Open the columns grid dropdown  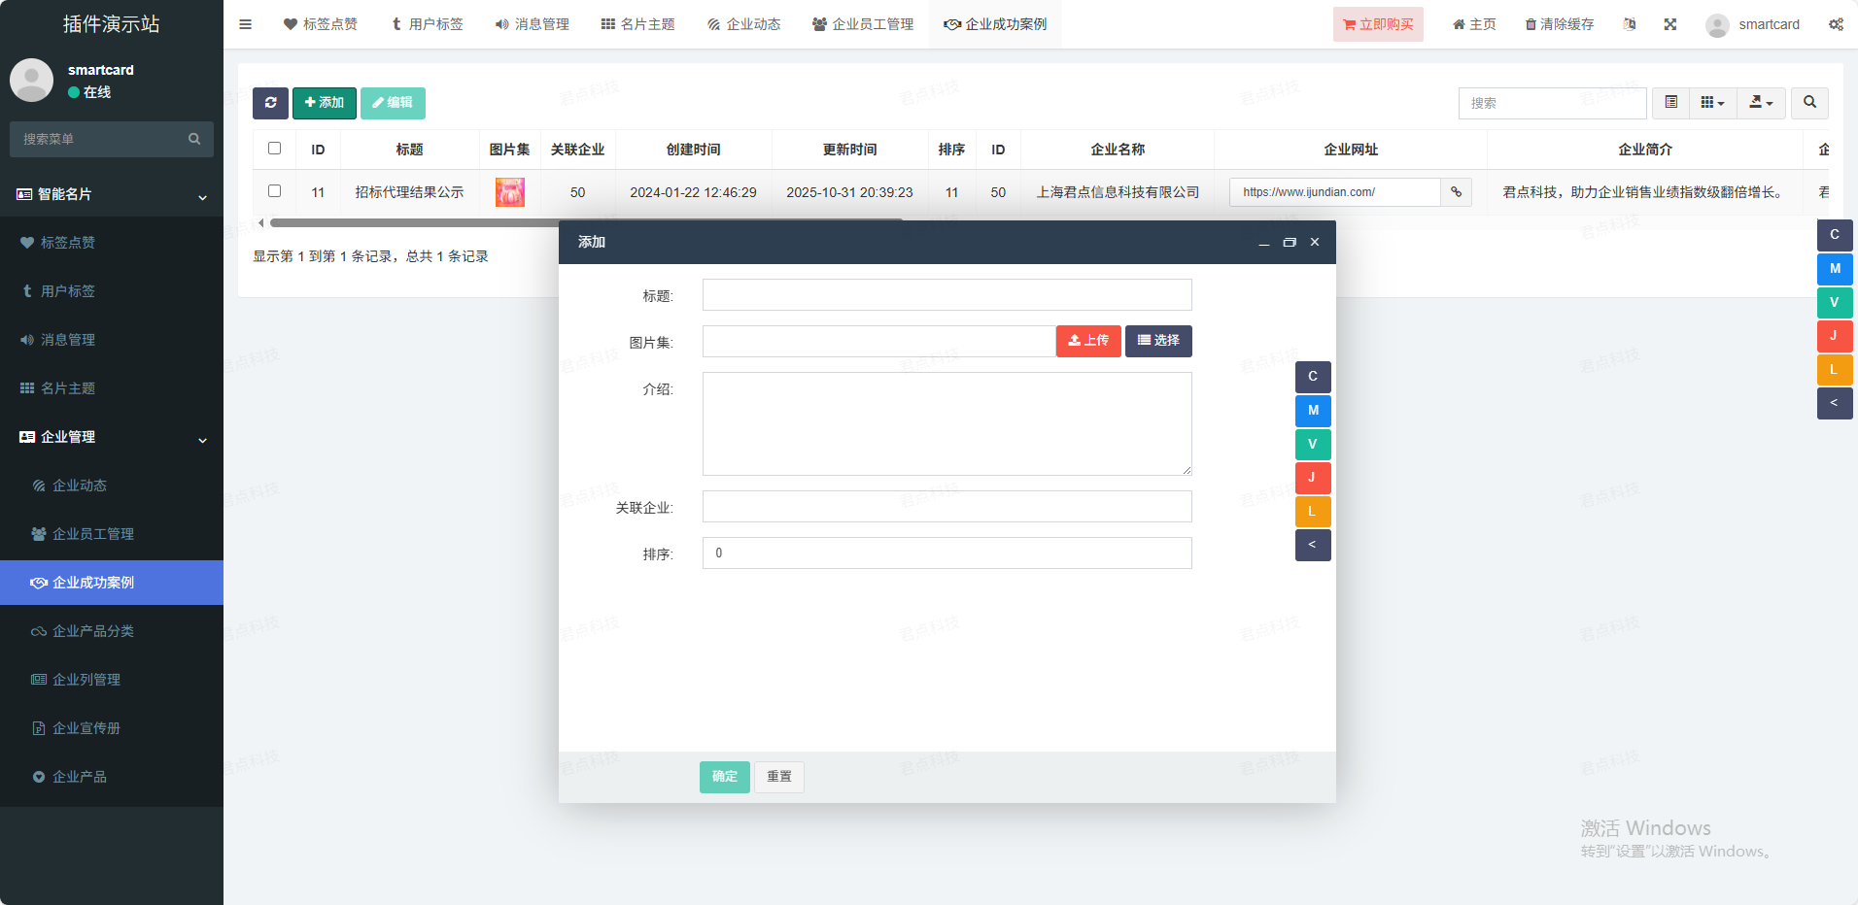coord(1712,103)
